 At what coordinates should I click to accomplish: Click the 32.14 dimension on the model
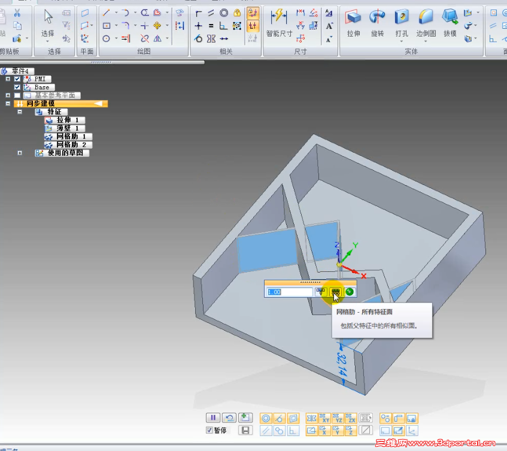pos(342,365)
